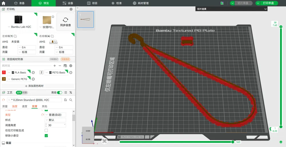Reset the 类型 support type value
This screenshot has width=286, height=147.
43,115
